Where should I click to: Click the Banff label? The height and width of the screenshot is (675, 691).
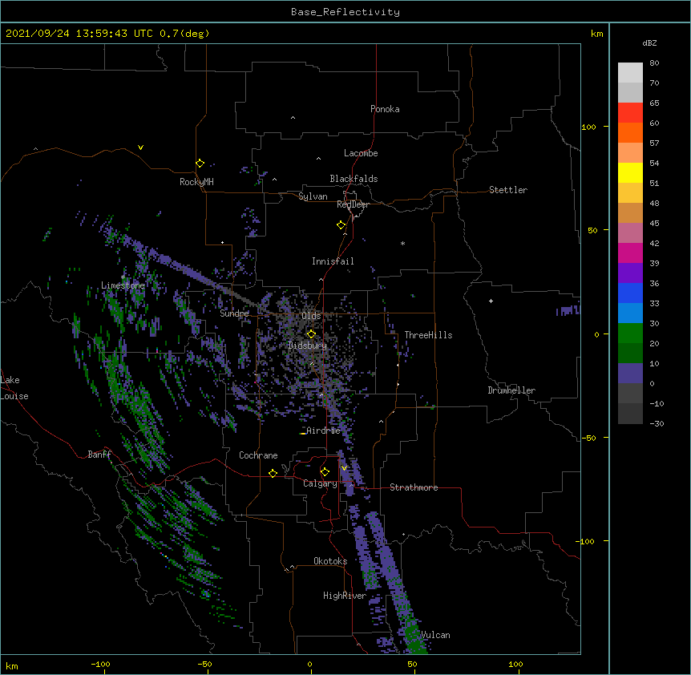tap(99, 455)
